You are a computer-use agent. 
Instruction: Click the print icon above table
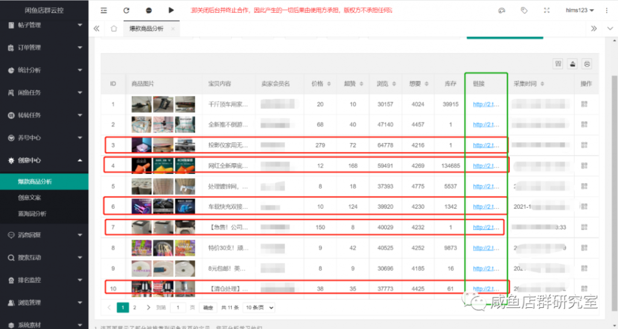coord(587,64)
